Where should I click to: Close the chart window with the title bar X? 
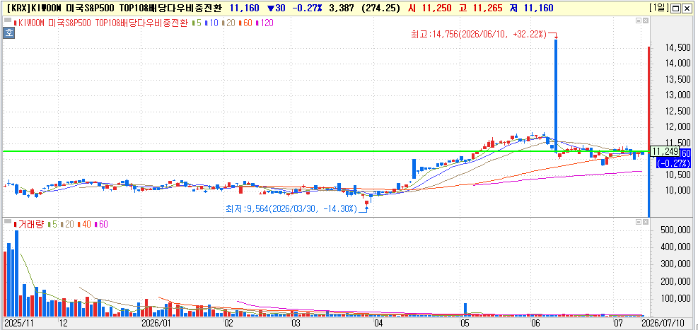click(x=688, y=8)
